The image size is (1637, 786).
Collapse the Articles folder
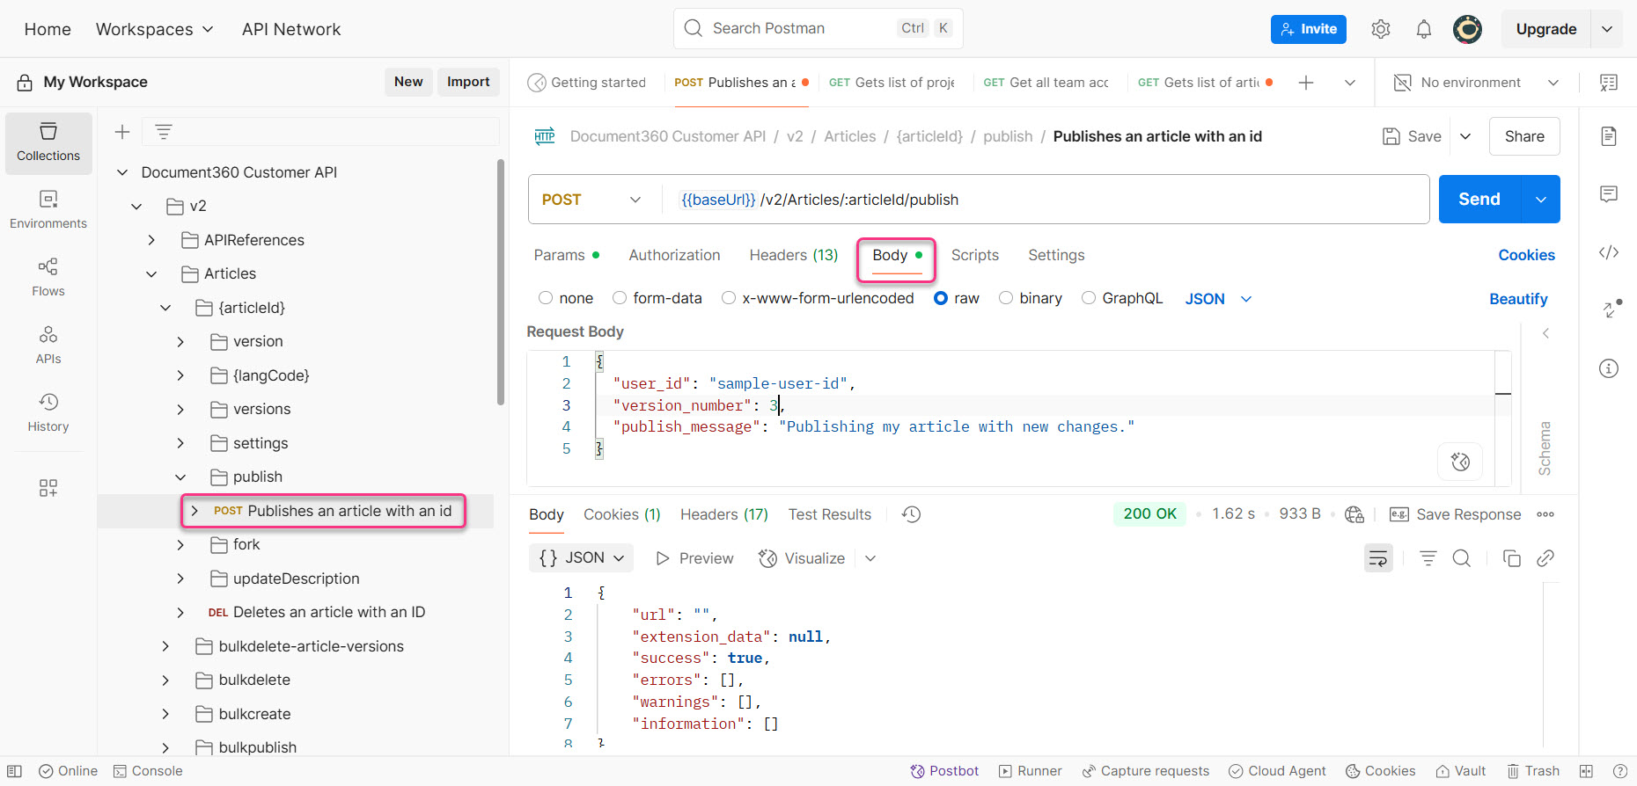pos(151,274)
